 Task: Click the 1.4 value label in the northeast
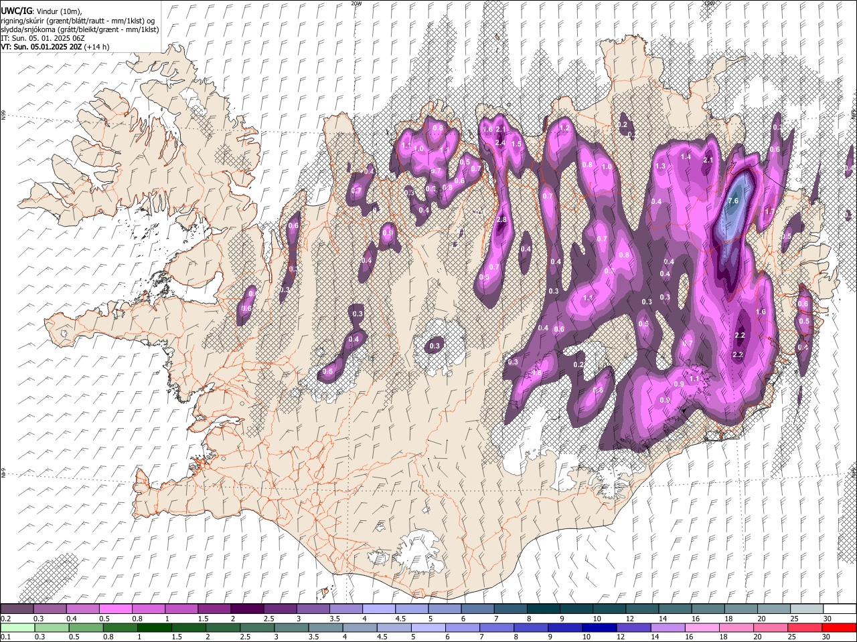(686, 157)
